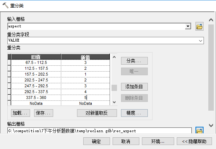
Task: Open the input raster aspect dropdown arrow
Action: [188, 26]
